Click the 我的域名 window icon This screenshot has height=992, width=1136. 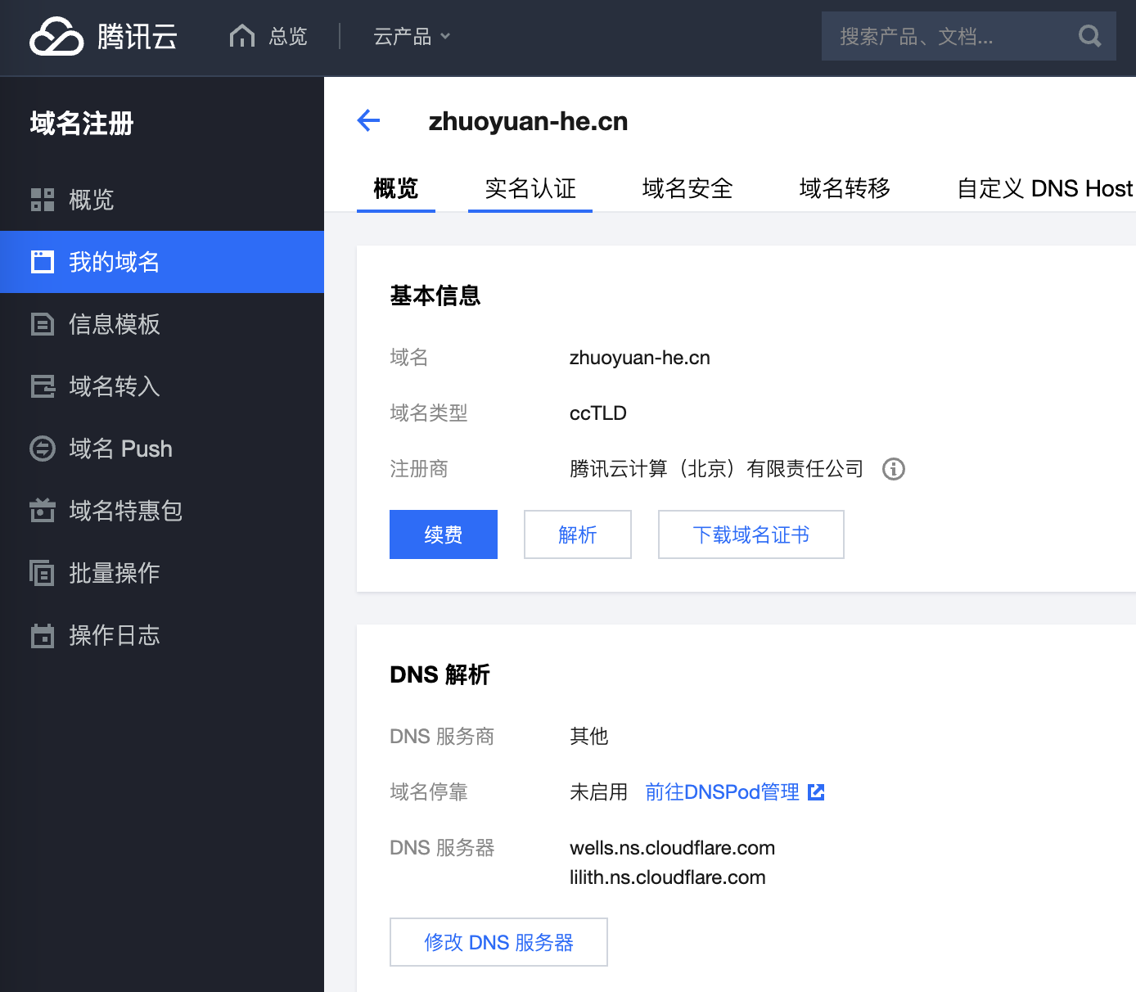pyautogui.click(x=43, y=262)
